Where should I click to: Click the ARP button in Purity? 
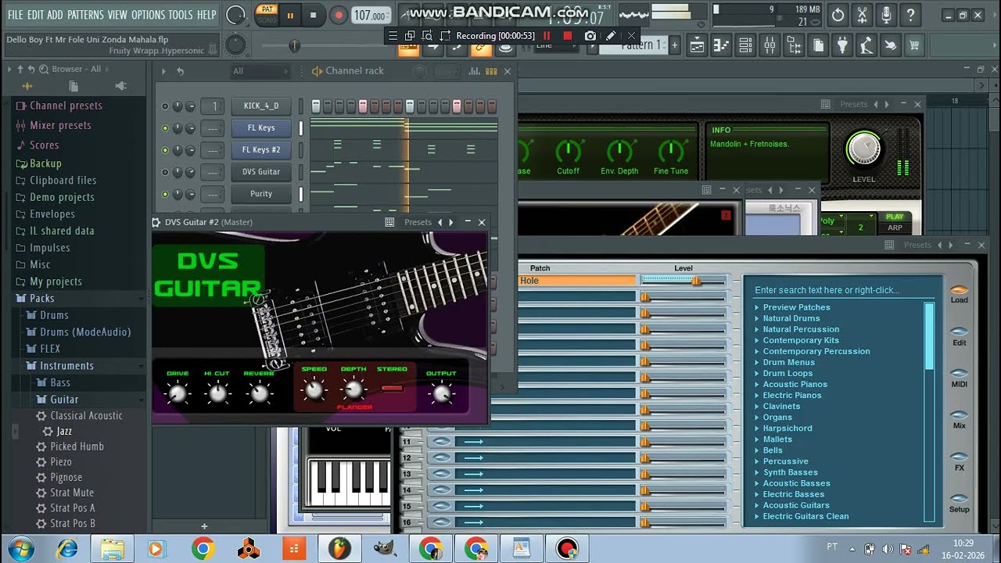895,228
